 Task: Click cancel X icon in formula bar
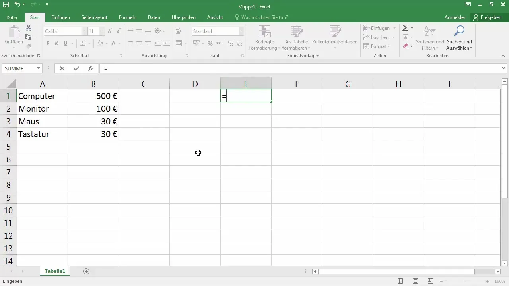pyautogui.click(x=62, y=68)
